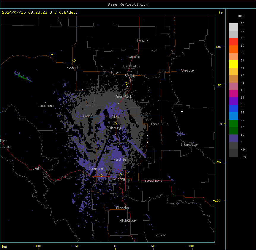
Task: Click the purple 10 dBZ legend swatch
Action: (233, 138)
